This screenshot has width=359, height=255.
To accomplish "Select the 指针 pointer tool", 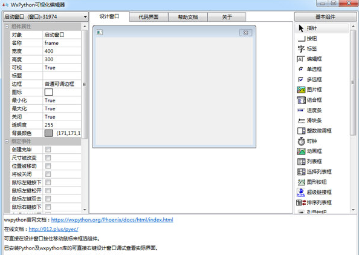I will [322, 28].
